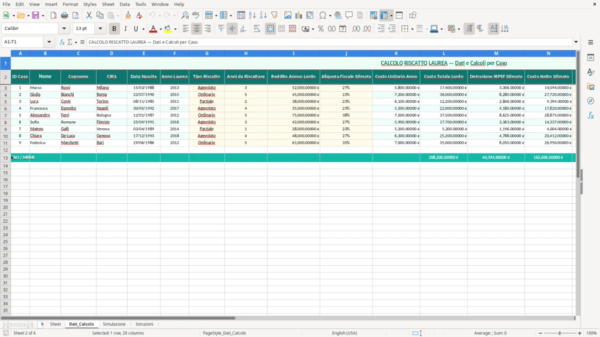Open the font color dropdown arrow
The width and height of the screenshot is (600, 337).
click(x=160, y=29)
